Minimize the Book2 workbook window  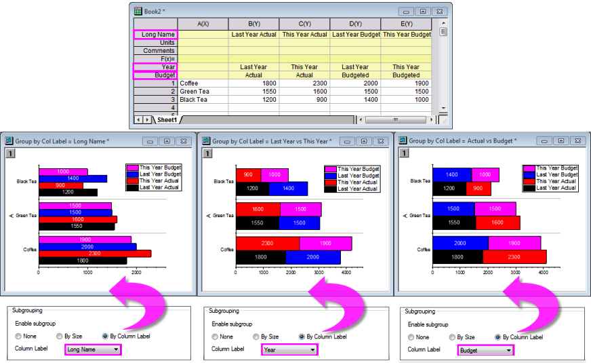[406, 12]
